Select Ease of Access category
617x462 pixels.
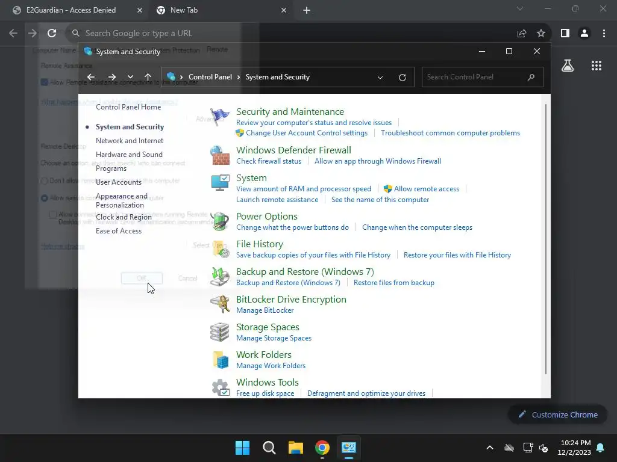click(x=119, y=231)
